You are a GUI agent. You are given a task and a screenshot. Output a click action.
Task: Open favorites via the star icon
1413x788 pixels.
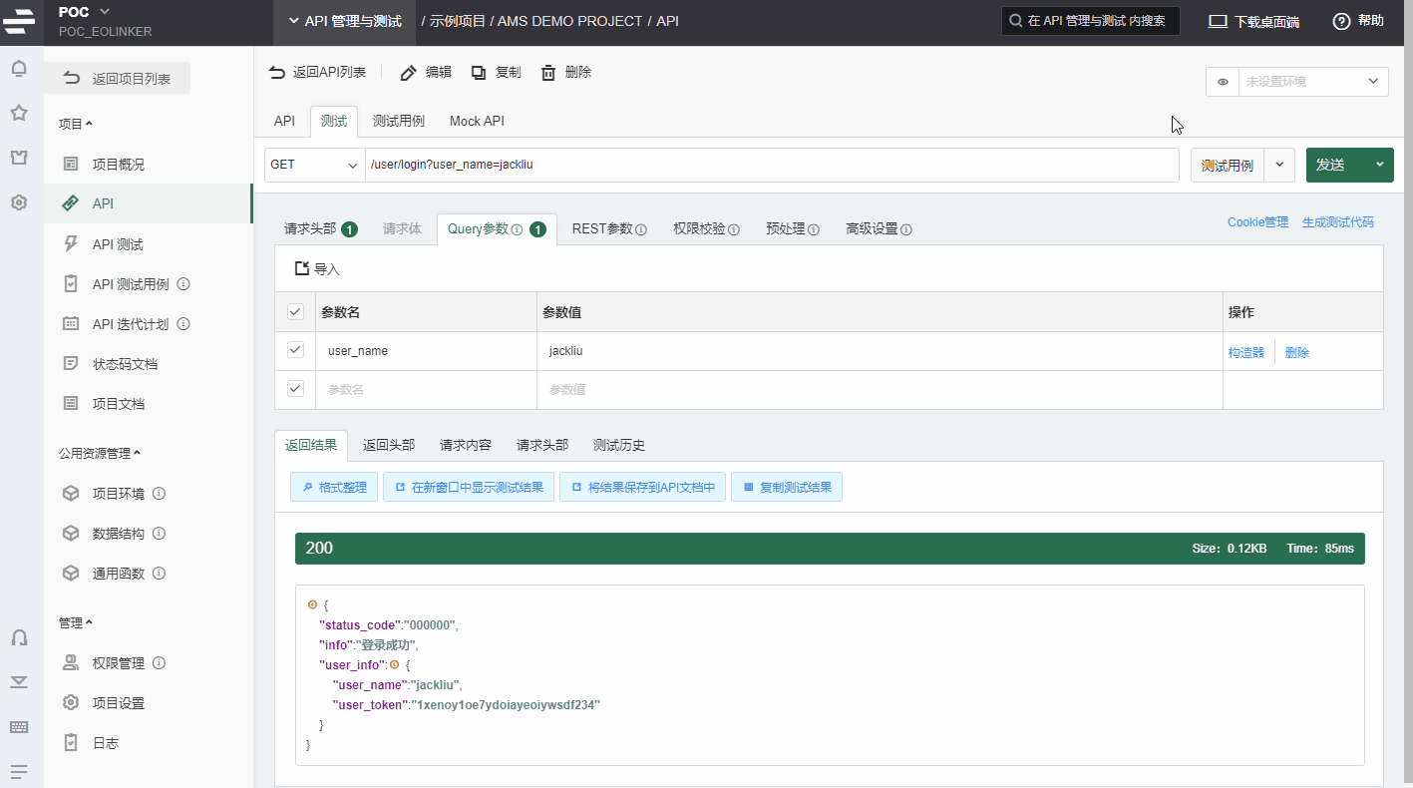[x=18, y=113]
